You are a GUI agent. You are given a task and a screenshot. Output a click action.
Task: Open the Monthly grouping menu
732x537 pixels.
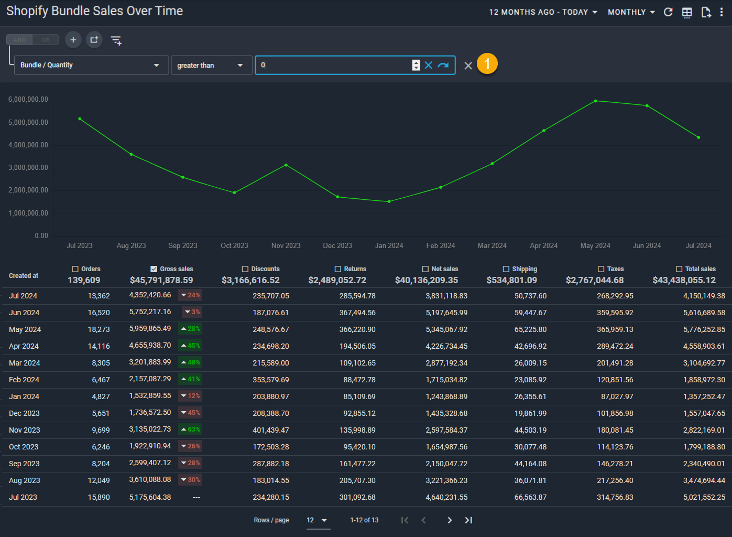coord(631,12)
